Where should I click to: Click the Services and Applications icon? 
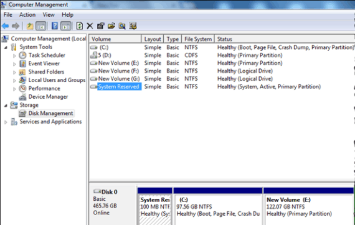[14, 122]
